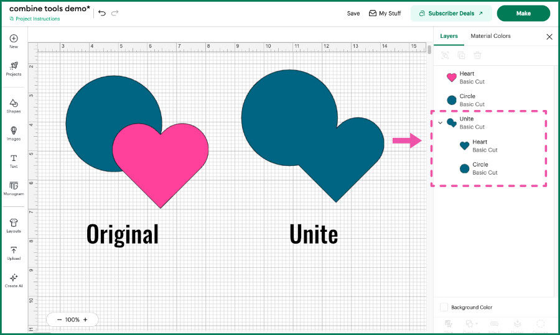This screenshot has height=335, width=560.
Task: Open My Stuff
Action: 385,13
